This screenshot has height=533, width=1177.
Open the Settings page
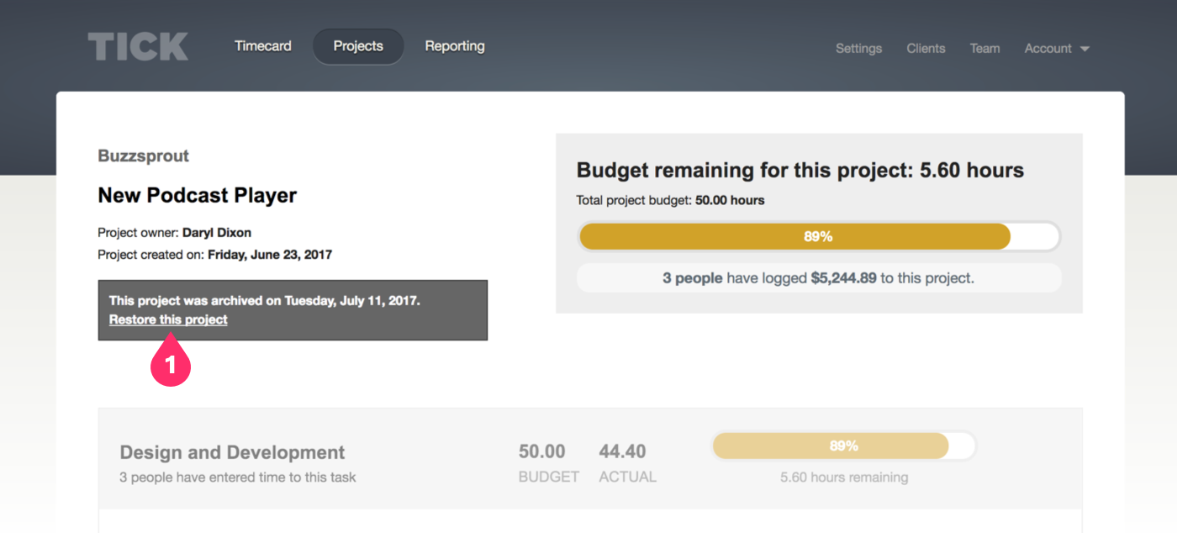[858, 48]
